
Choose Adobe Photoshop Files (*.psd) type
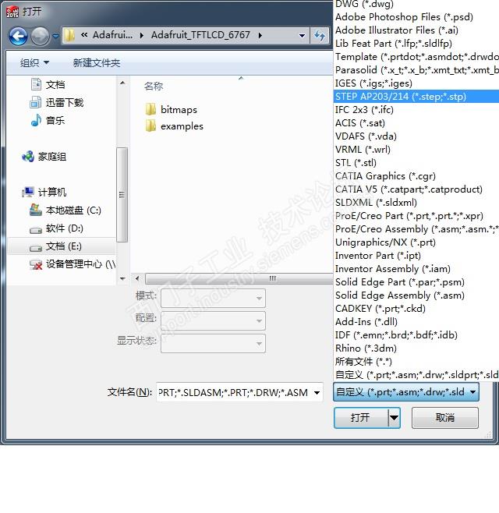pos(416,17)
